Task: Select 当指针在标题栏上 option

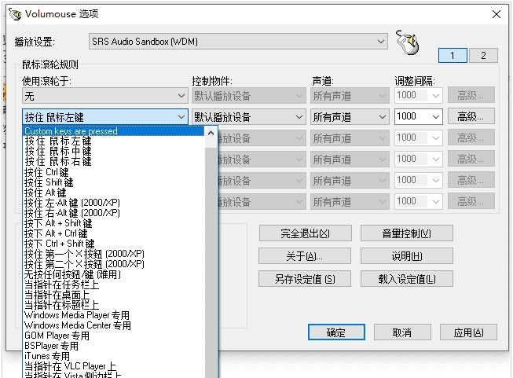Action: click(114, 305)
